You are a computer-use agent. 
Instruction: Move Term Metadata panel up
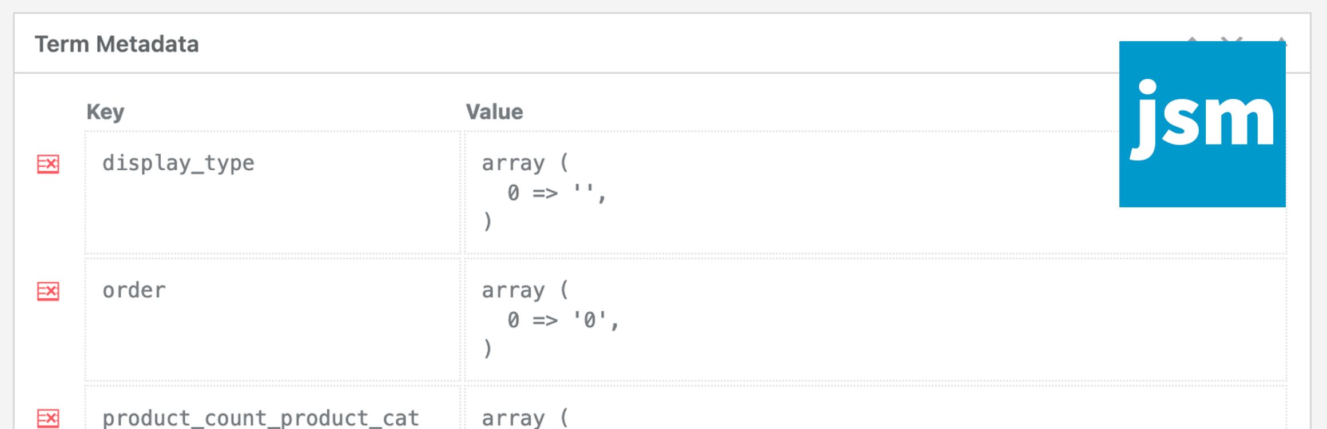(x=1193, y=39)
